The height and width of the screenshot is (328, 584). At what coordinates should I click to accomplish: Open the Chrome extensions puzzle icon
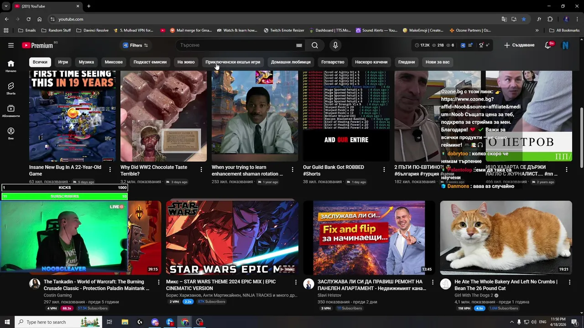(x=550, y=19)
